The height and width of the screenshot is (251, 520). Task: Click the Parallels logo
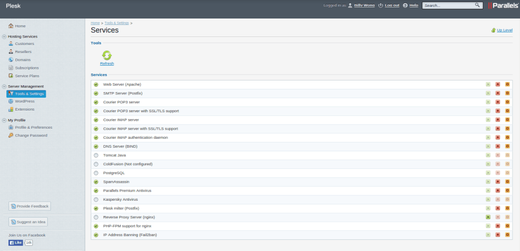504,5
